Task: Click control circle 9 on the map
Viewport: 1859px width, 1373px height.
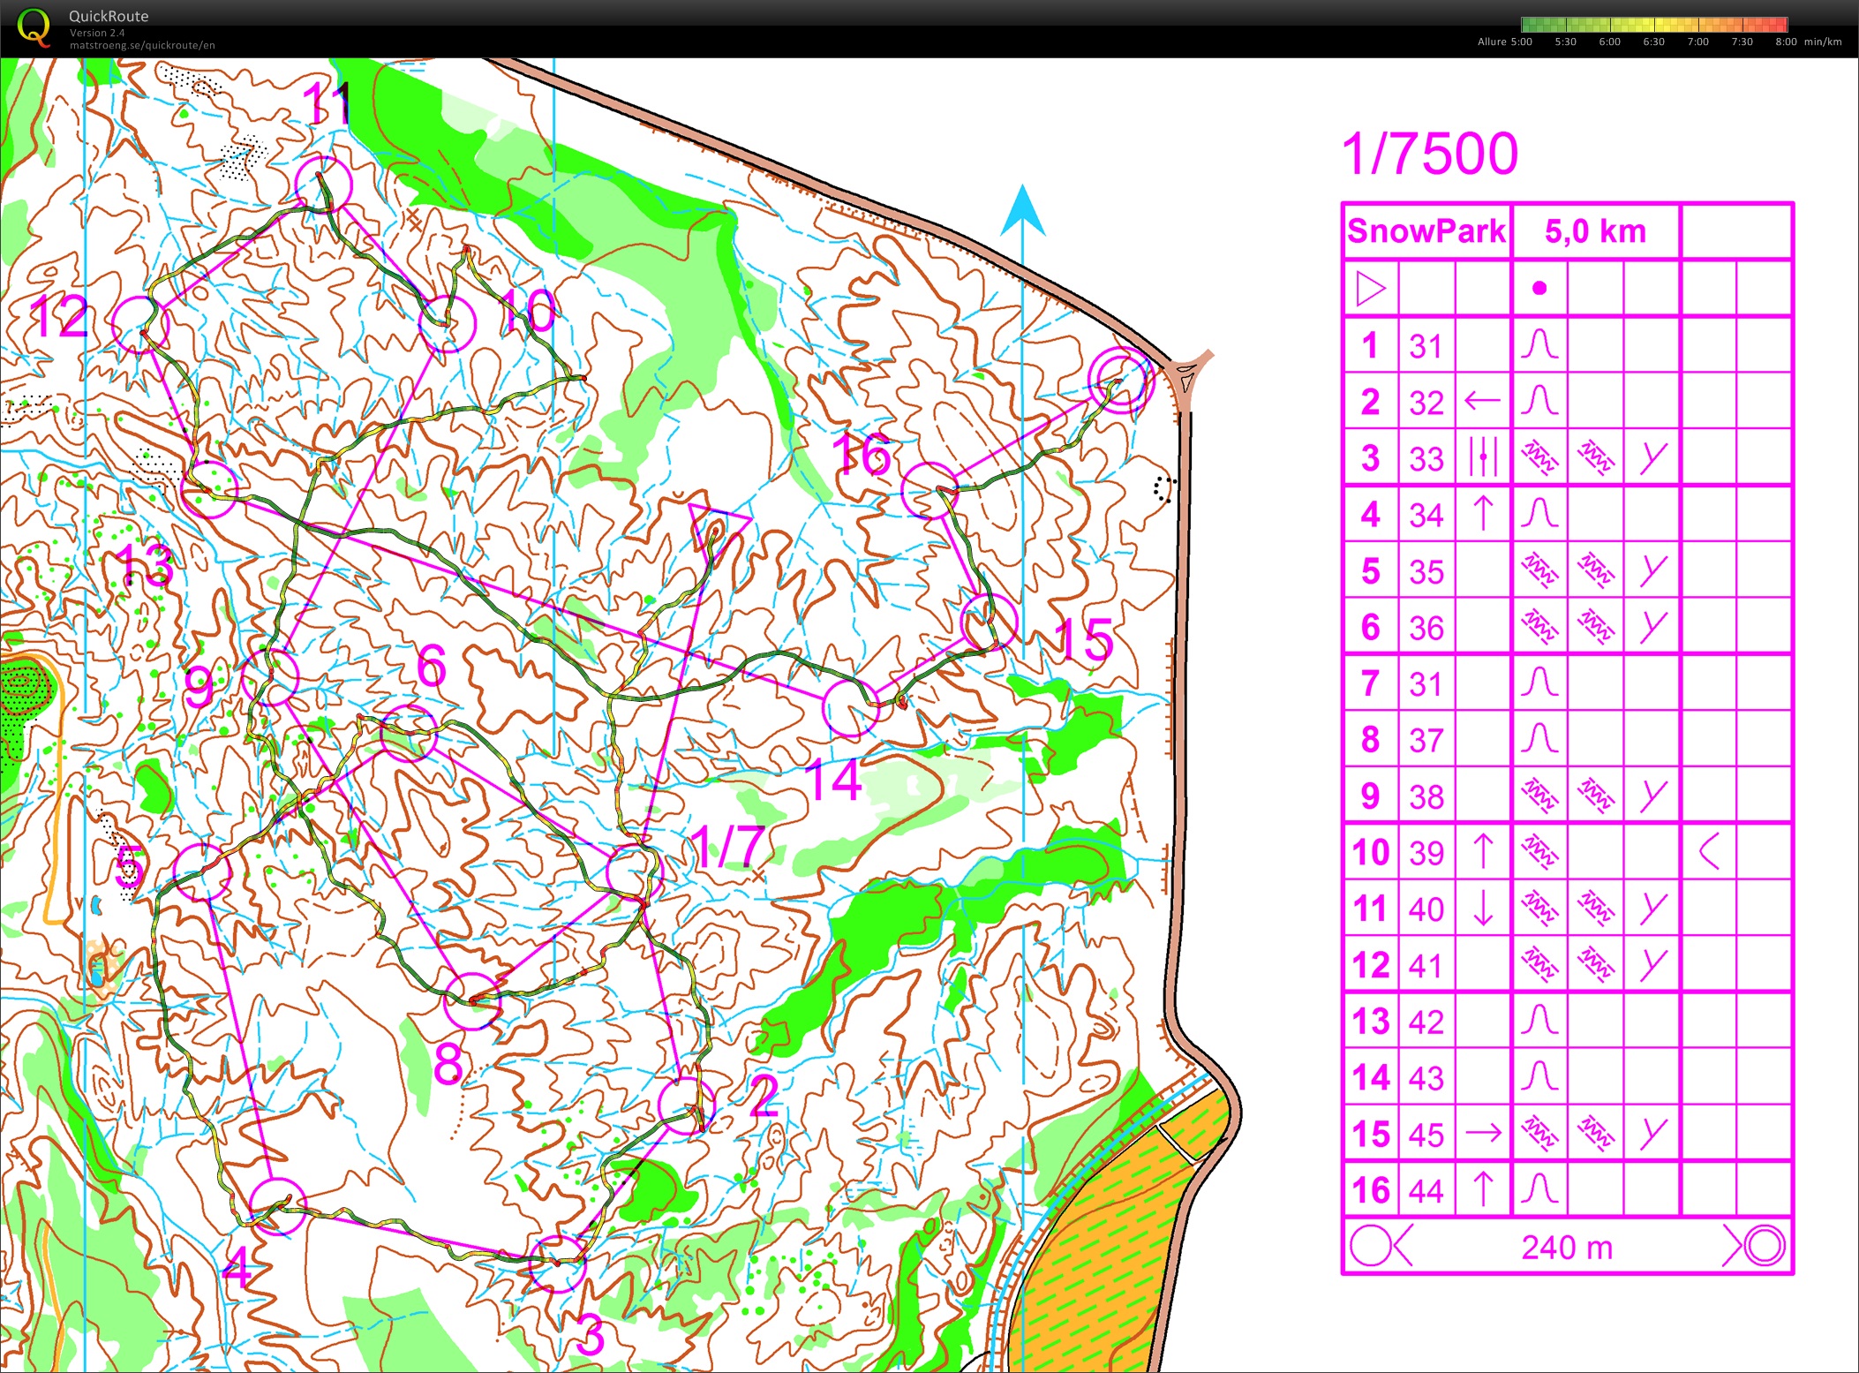Action: (270, 676)
